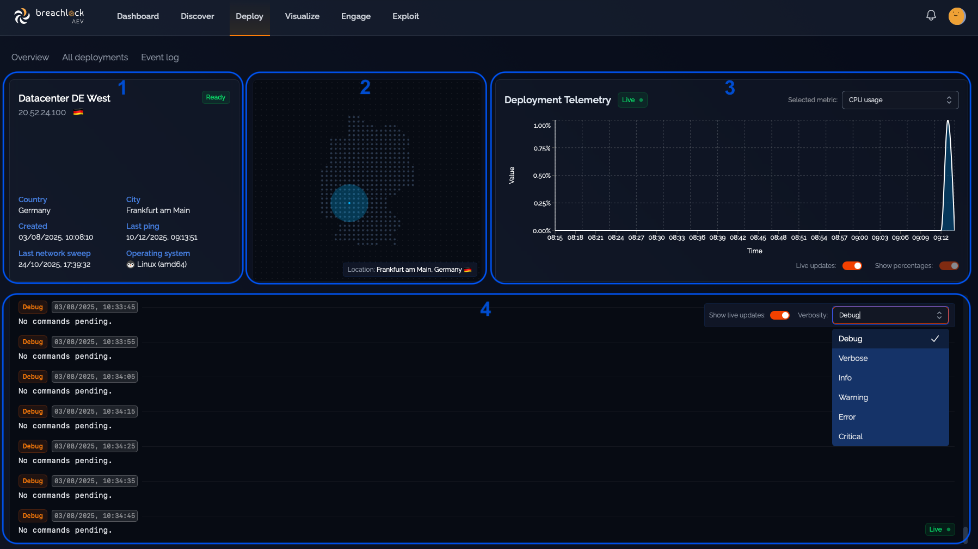This screenshot has height=549, width=978.
Task: Open the Selected metric CPU usage dropdown
Action: [x=900, y=100]
